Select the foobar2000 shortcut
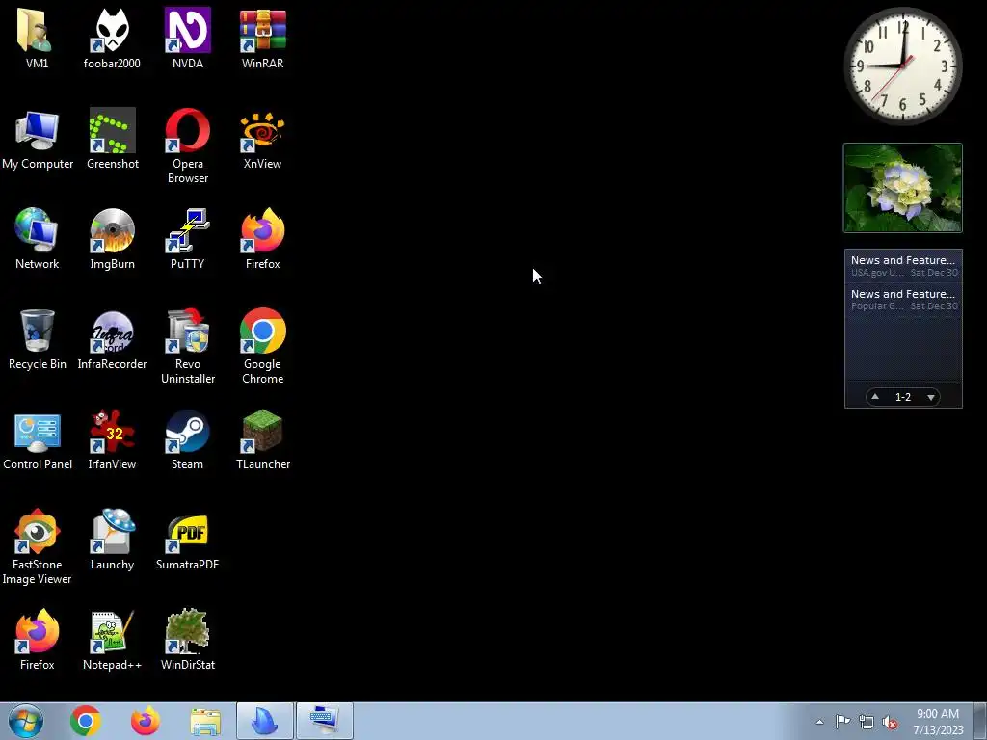This screenshot has width=987, height=740. click(x=112, y=39)
